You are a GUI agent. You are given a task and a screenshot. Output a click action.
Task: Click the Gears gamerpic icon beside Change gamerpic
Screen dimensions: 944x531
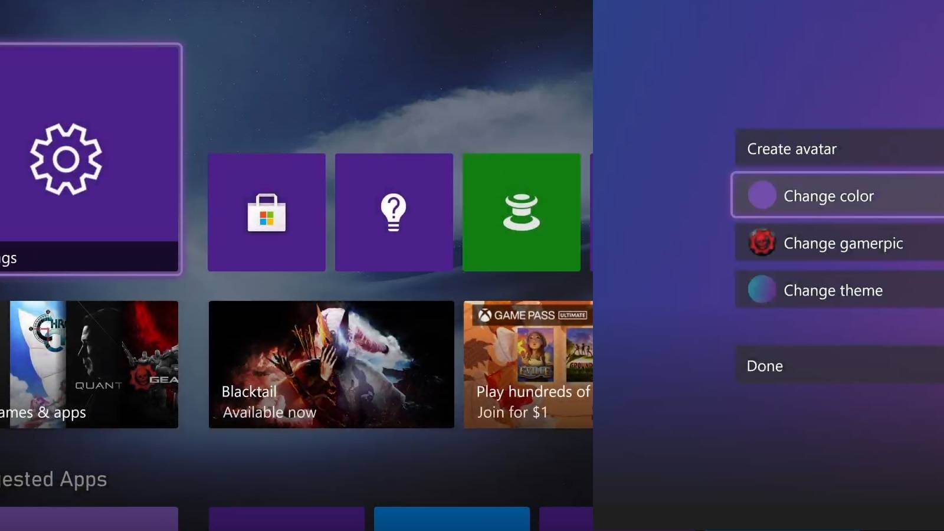(x=762, y=243)
